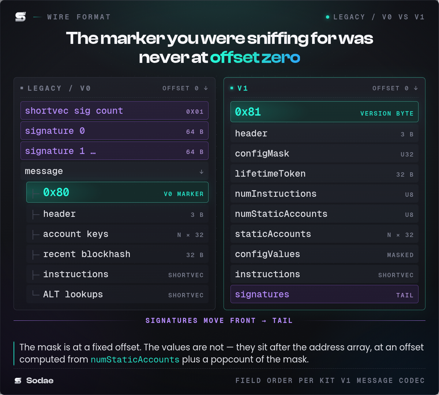Image resolution: width=439 pixels, height=395 pixels.
Task: Click the numStaticAccounts link in the note
Action: click(x=135, y=360)
